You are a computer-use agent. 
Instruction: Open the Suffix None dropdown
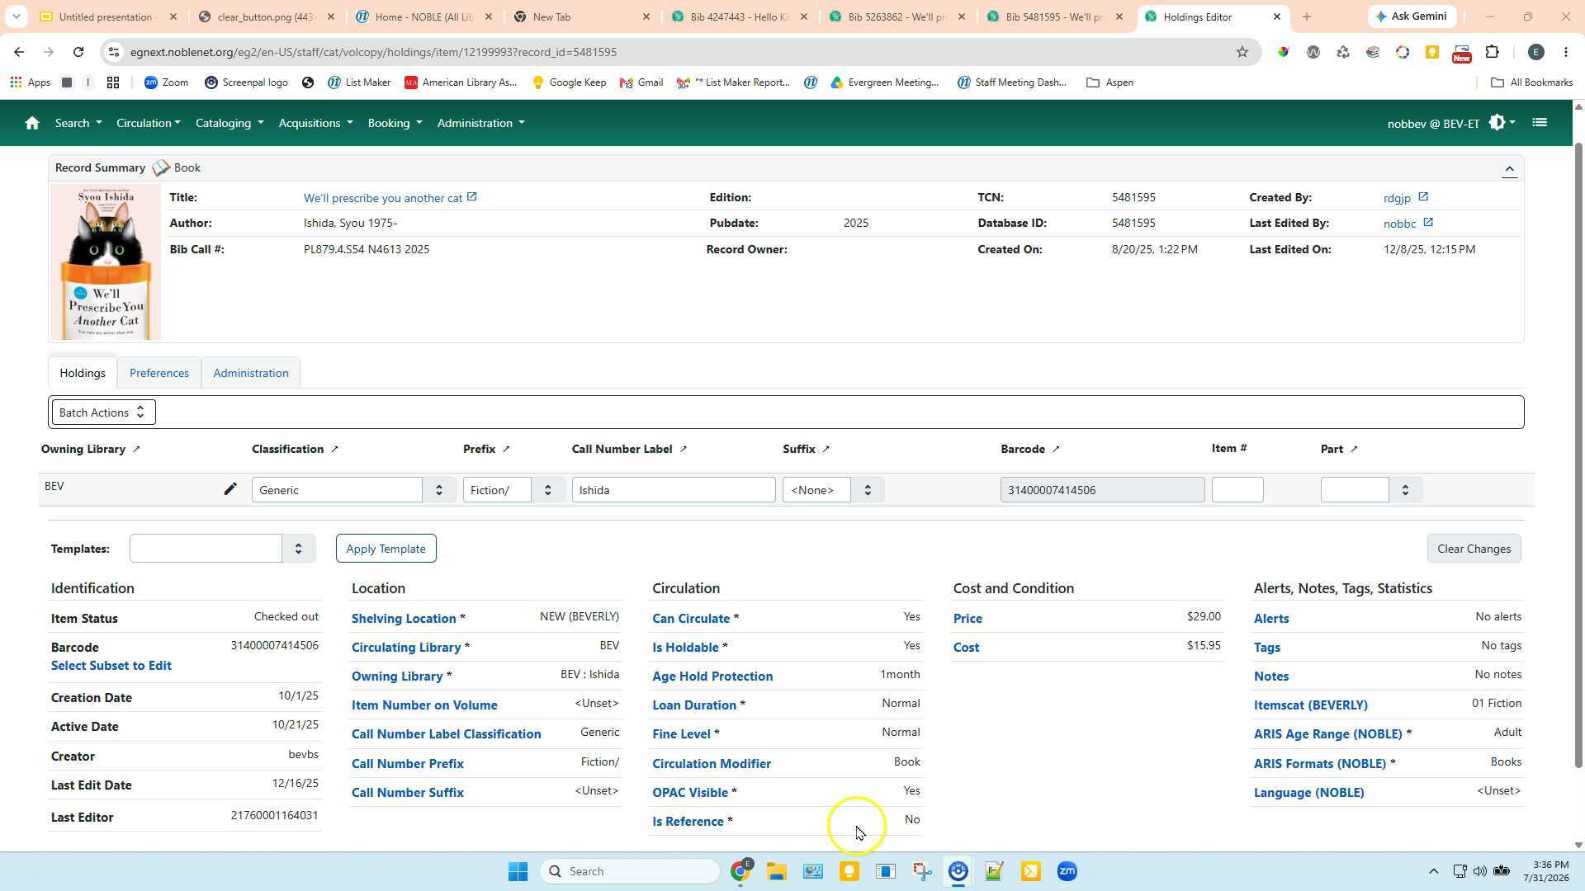pos(833,490)
